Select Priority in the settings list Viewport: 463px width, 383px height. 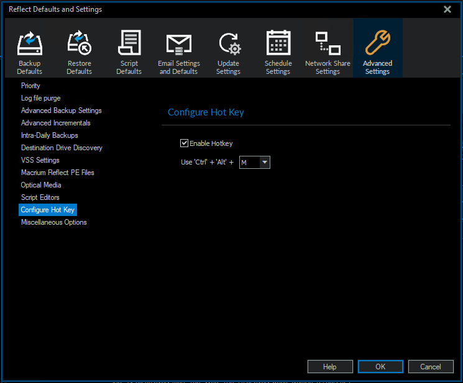(x=30, y=86)
